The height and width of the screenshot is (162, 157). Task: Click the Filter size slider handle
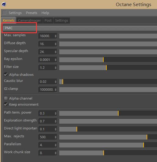coord(106,68)
